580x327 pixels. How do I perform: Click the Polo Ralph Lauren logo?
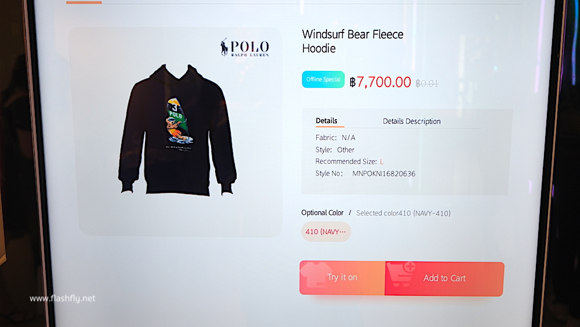[245, 48]
